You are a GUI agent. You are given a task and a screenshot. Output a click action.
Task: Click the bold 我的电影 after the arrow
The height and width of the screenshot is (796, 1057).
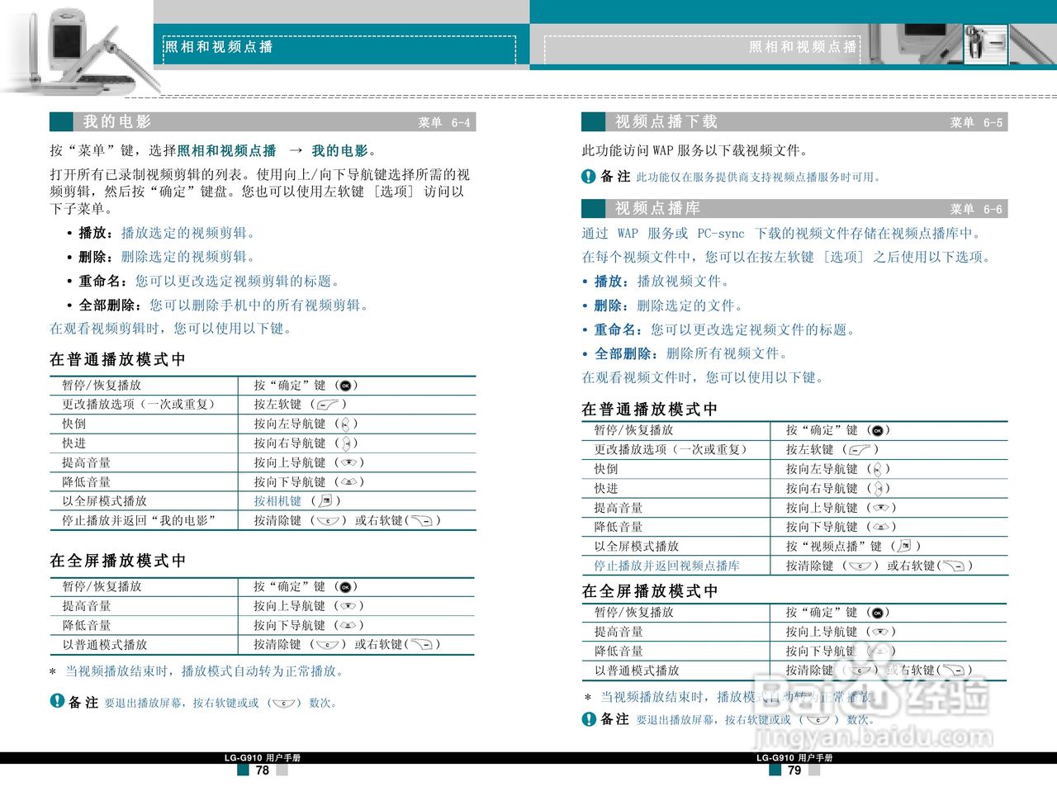coord(339,151)
